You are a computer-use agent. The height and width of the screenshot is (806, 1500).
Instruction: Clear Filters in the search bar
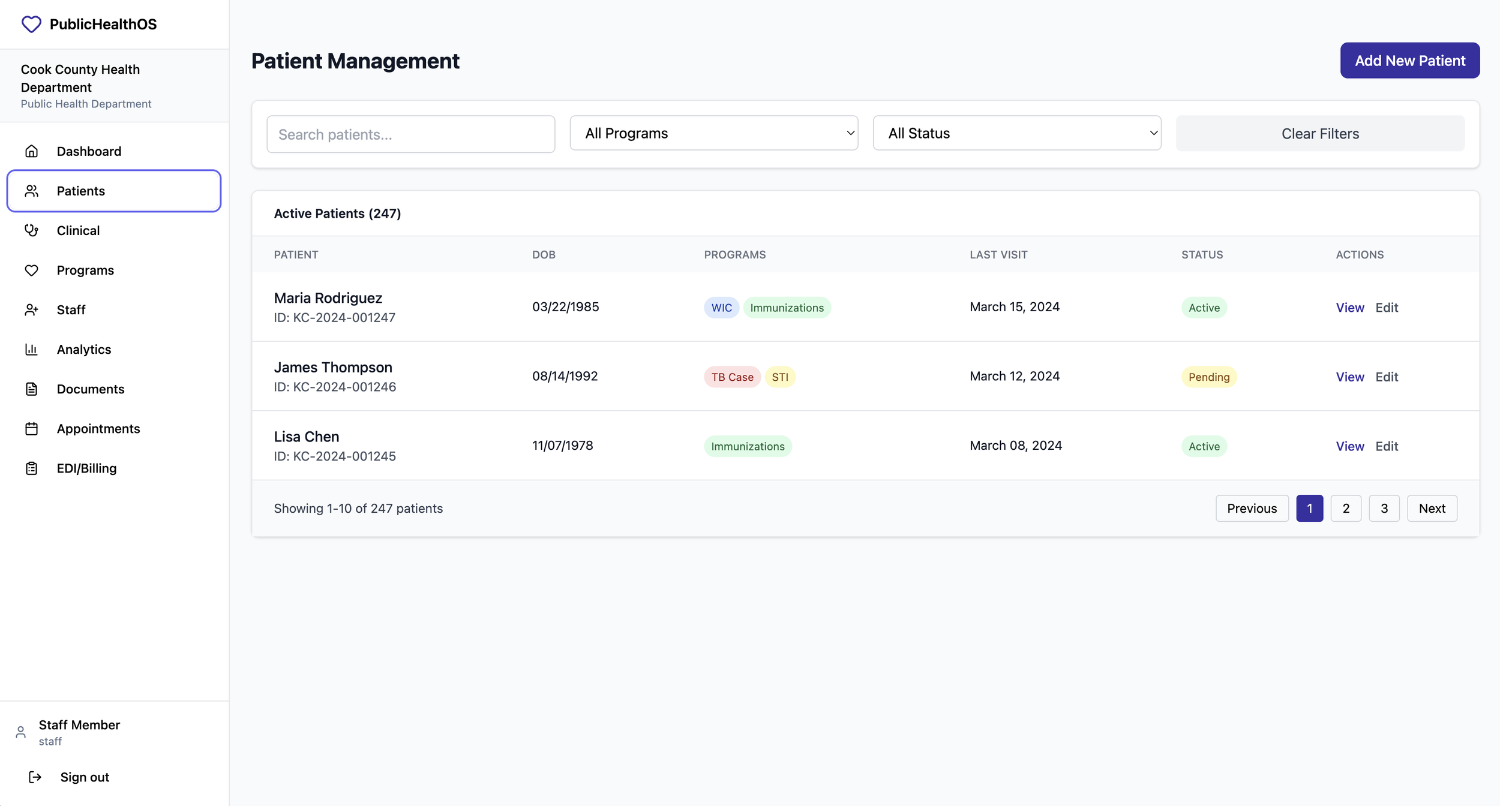1319,133
